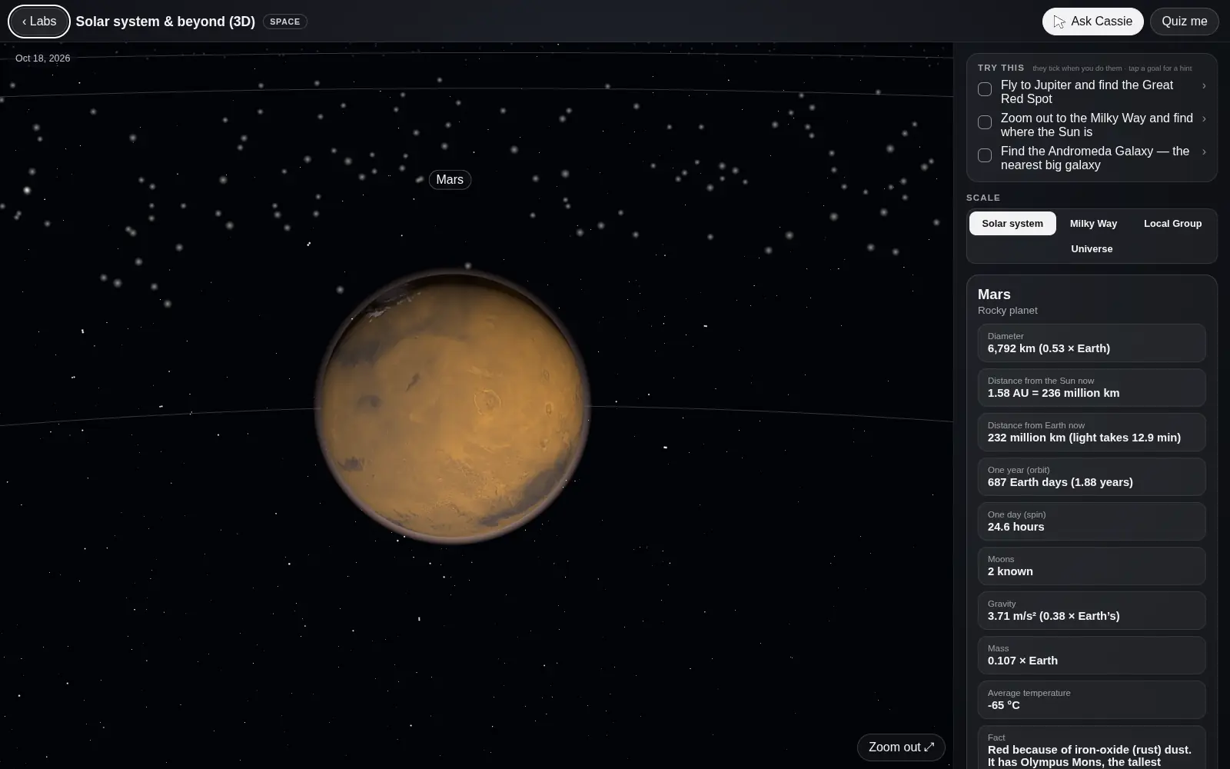
Task: Select the Solar system scale tab
Action: 1012,224
